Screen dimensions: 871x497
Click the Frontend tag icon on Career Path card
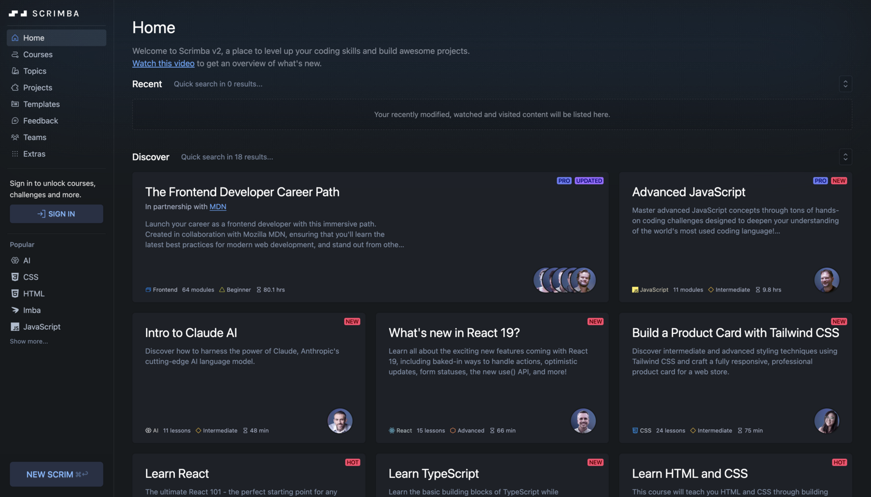[148, 290]
